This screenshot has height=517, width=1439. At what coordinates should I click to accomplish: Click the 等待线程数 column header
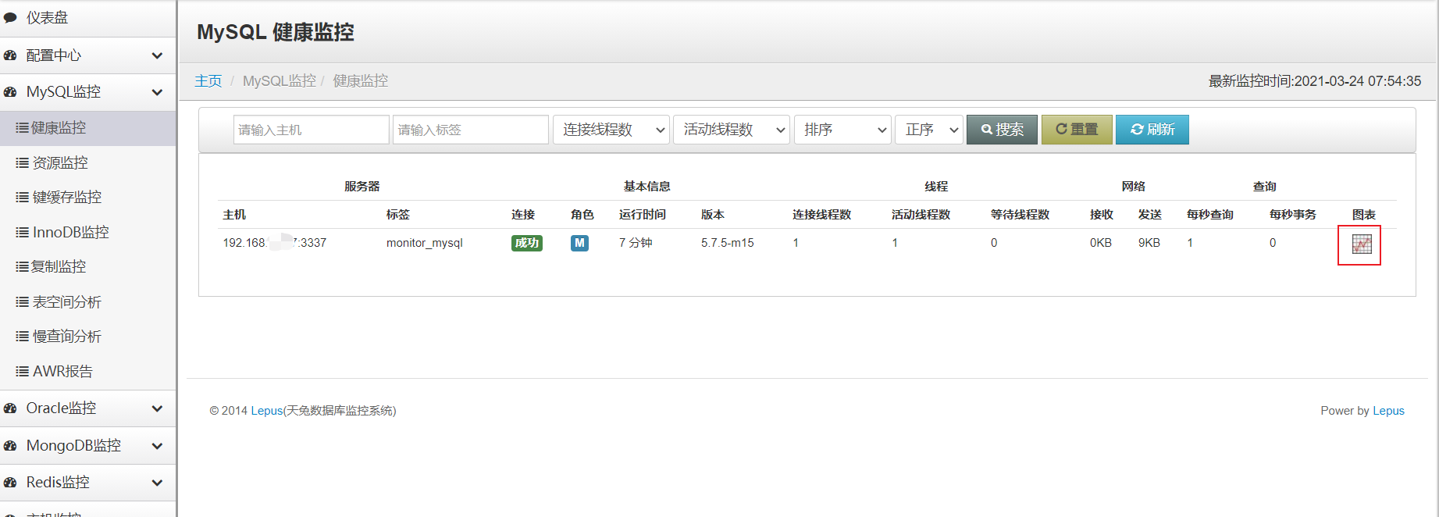coord(1020,215)
